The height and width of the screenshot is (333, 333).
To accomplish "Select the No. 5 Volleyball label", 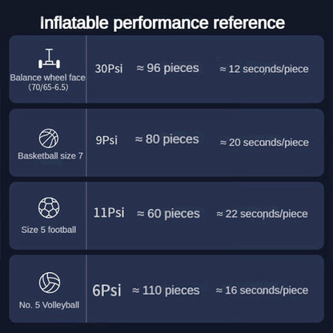I will pyautogui.click(x=49, y=305).
